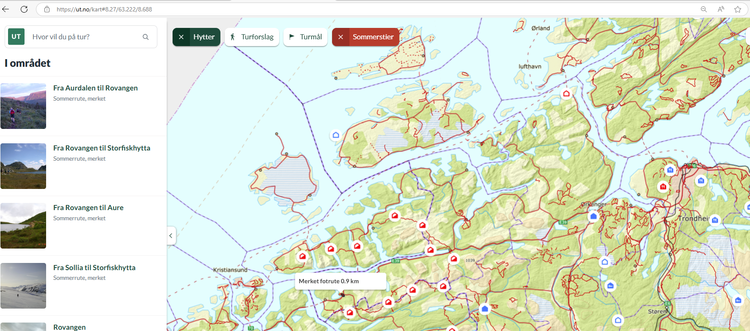The image size is (750, 331).
Task: Click the UT logo icon
Action: (x=16, y=37)
